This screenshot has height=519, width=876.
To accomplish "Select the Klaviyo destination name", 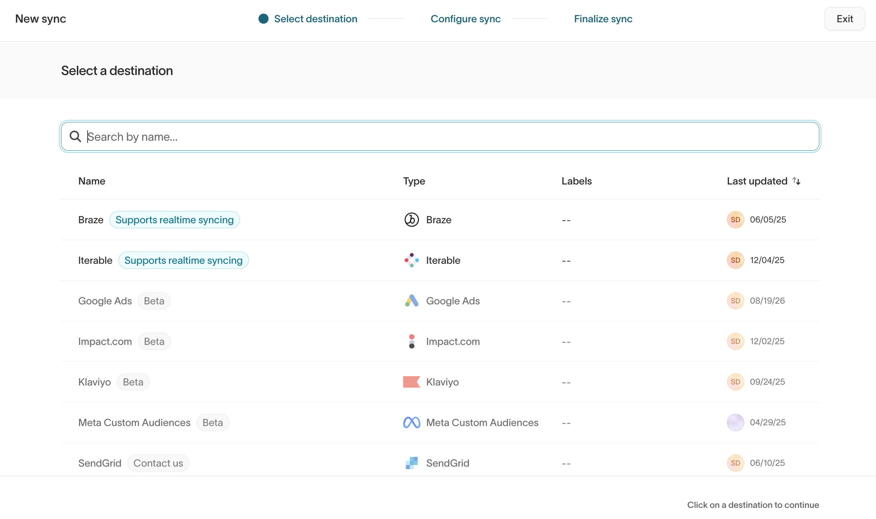I will 94,382.
